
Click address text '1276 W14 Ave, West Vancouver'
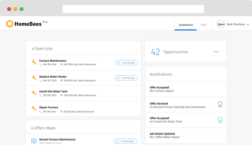pyautogui.click(x=80, y=81)
